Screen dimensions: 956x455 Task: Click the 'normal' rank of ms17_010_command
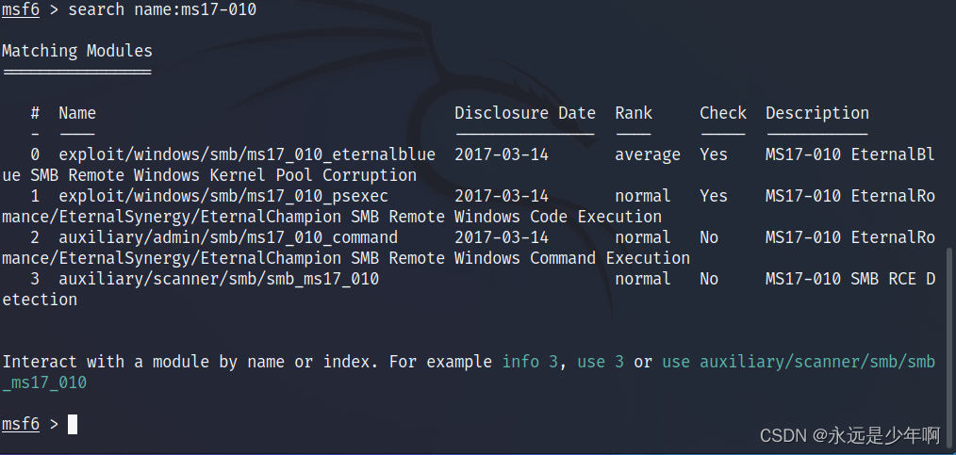click(x=643, y=237)
